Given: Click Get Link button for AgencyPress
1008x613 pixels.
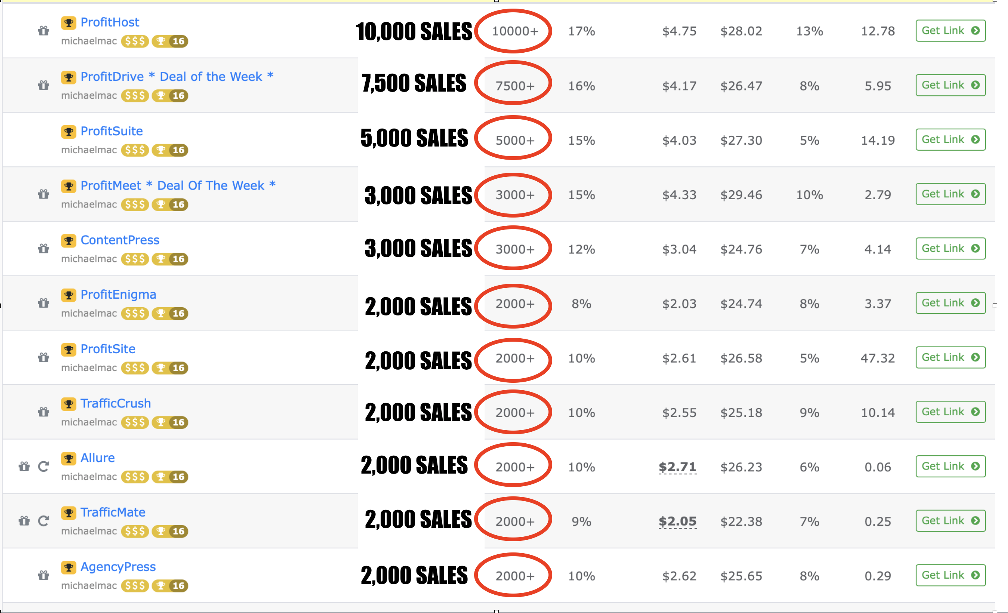Looking at the screenshot, I should pos(950,575).
